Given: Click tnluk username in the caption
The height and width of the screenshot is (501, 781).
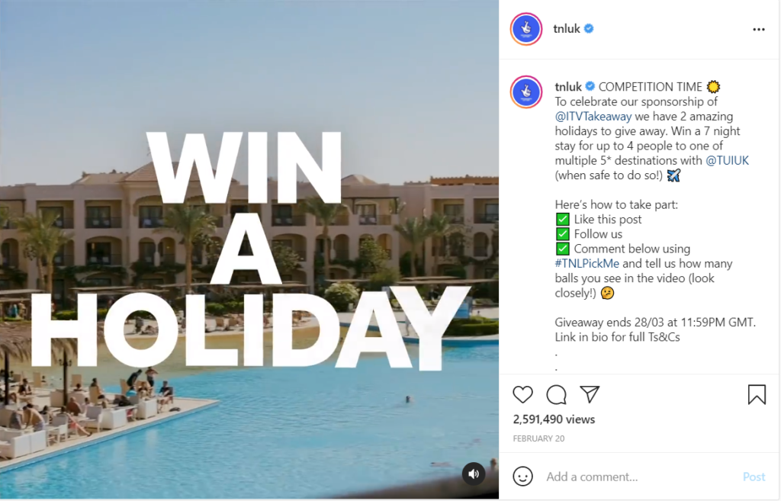Looking at the screenshot, I should tap(568, 87).
